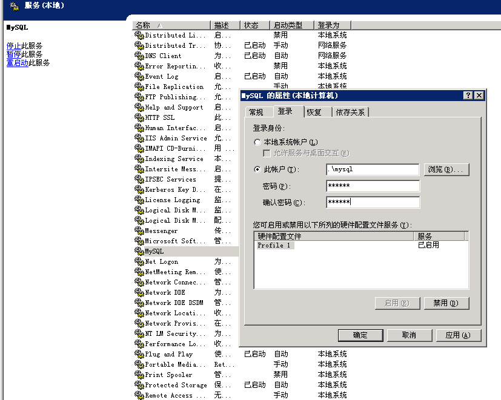Select the NetMeeting Rem... service row

[185, 272]
